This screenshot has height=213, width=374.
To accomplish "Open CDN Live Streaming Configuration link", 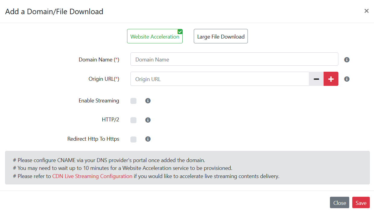I will click(92, 176).
